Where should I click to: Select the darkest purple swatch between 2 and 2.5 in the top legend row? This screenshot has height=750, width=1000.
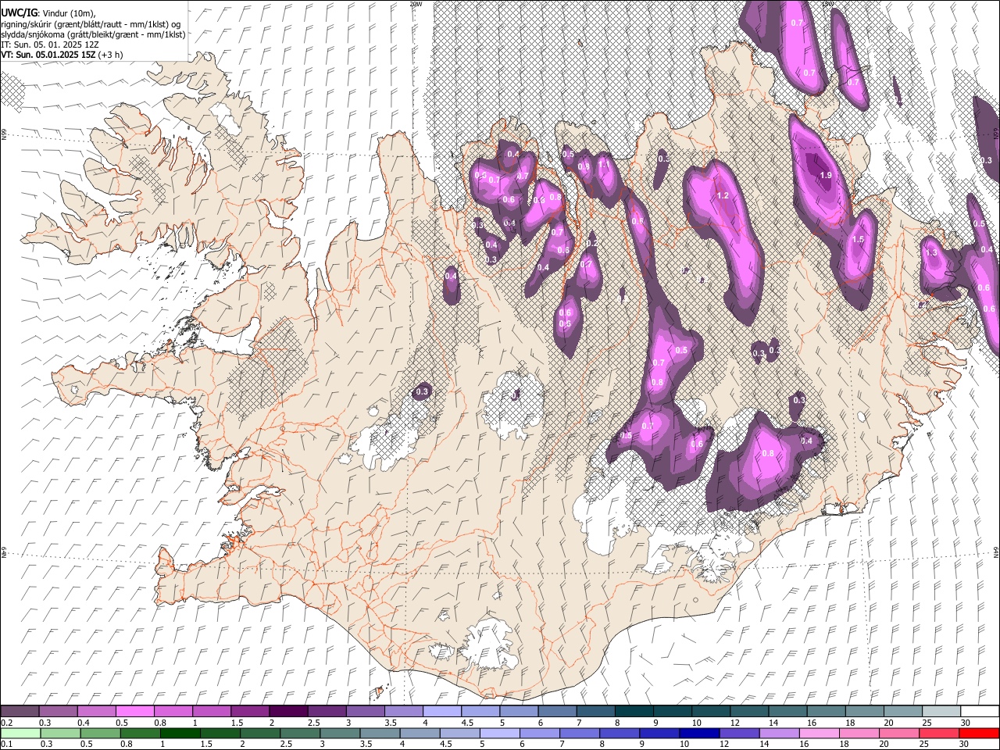[x=287, y=711]
